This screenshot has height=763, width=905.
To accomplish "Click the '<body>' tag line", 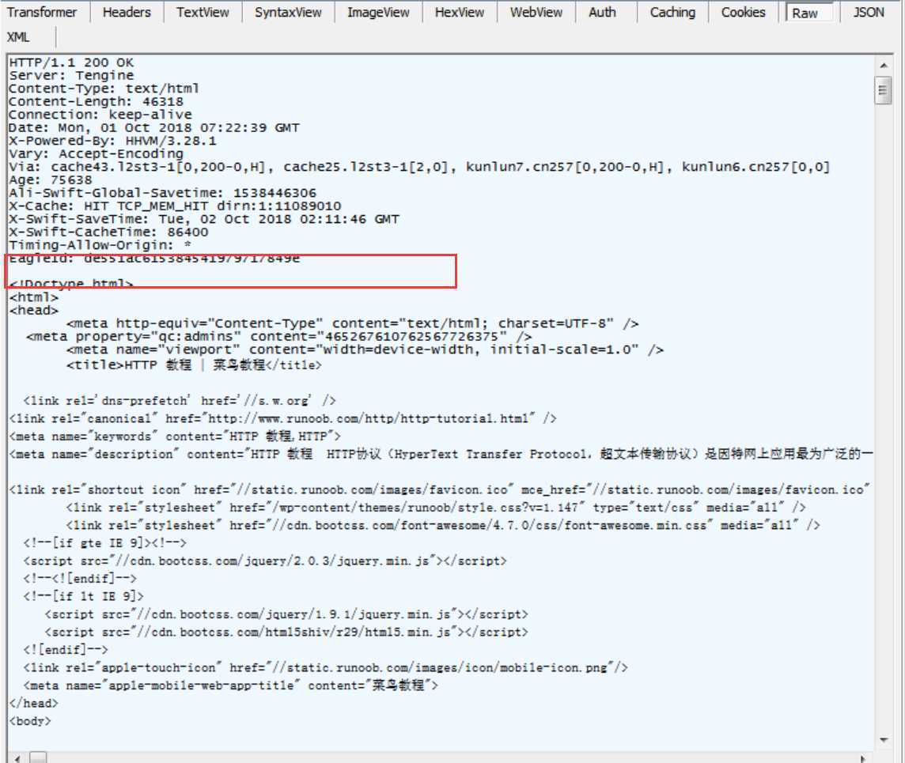I will 30,721.
